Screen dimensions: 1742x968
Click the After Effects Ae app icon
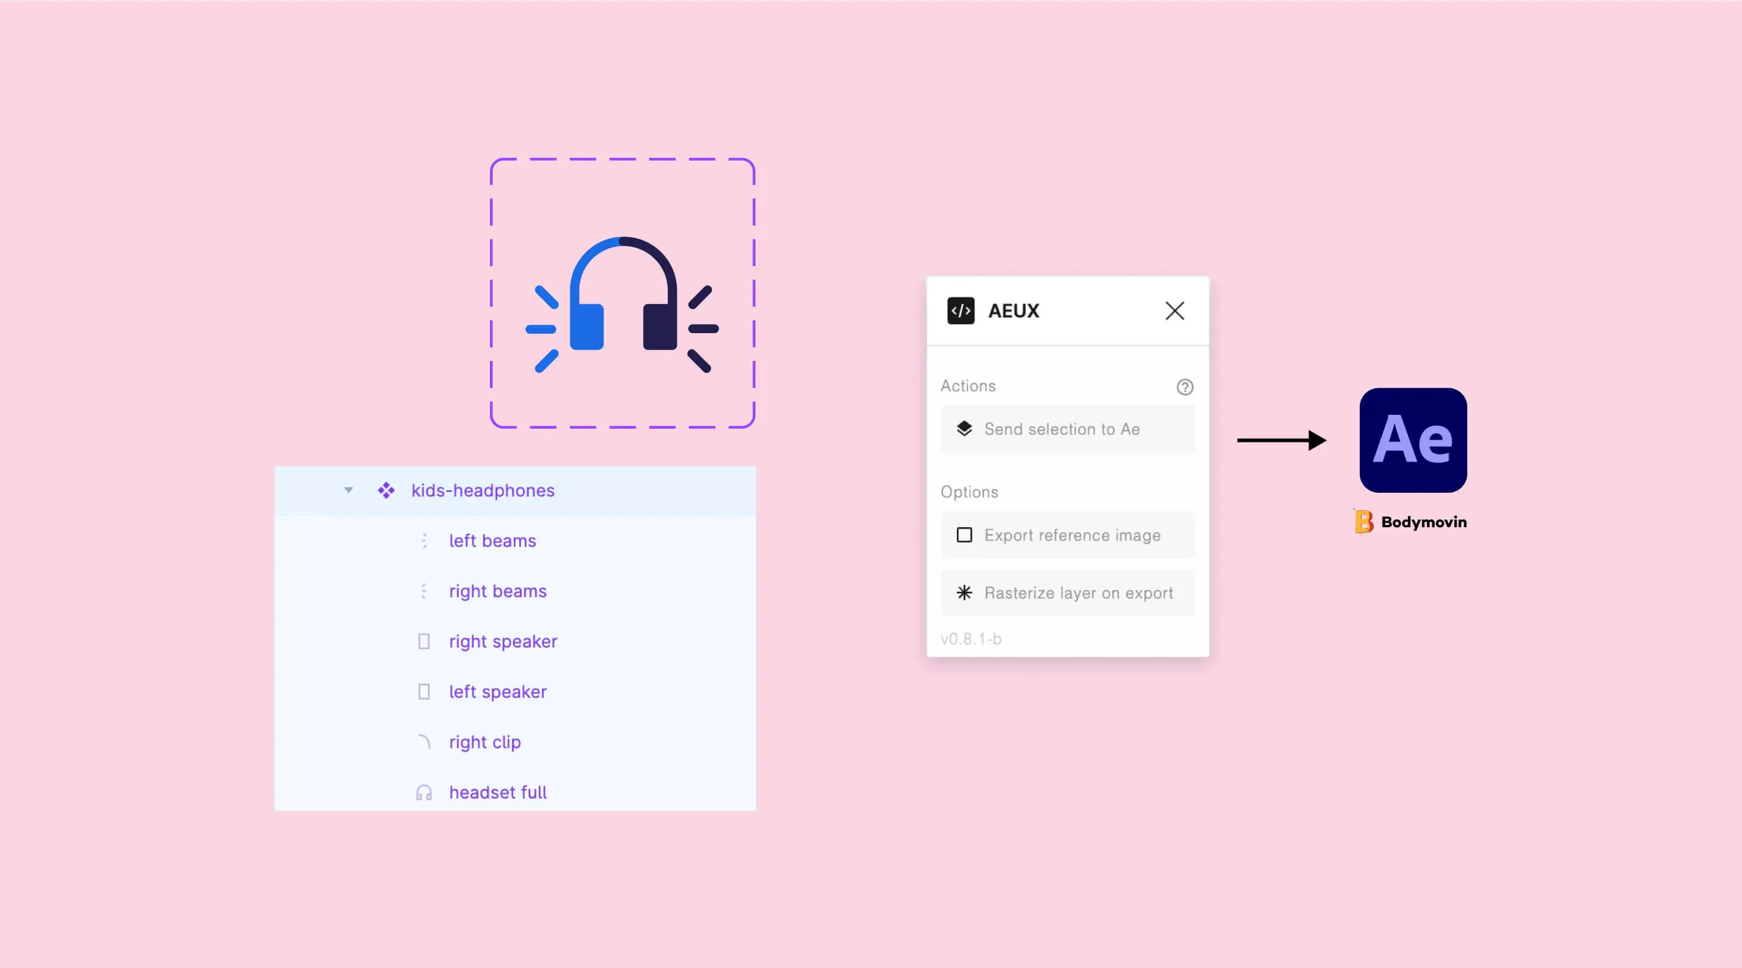click(1414, 440)
